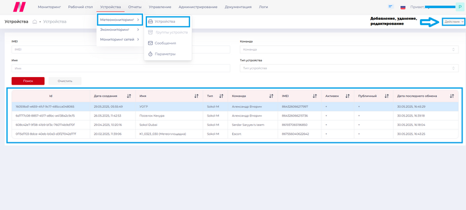Screen dimensions: 466x210
Task: Click the Id column header
Action: click(x=51, y=96)
